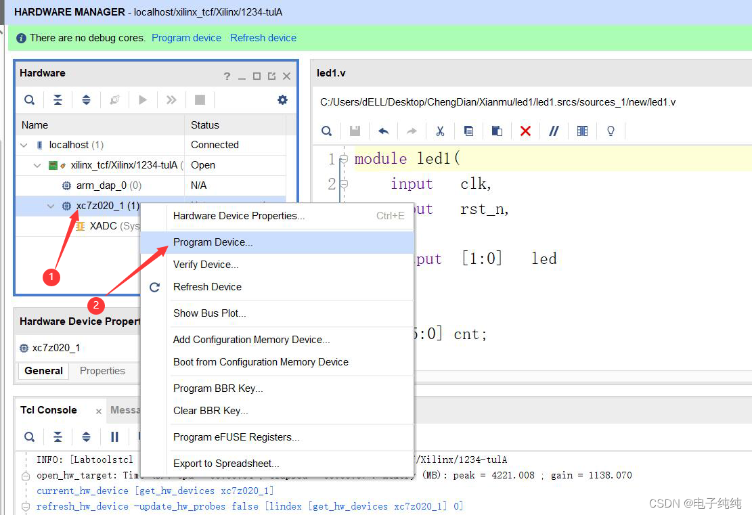
Task: Choose Program BBR Key menu entry
Action: [x=278, y=388]
